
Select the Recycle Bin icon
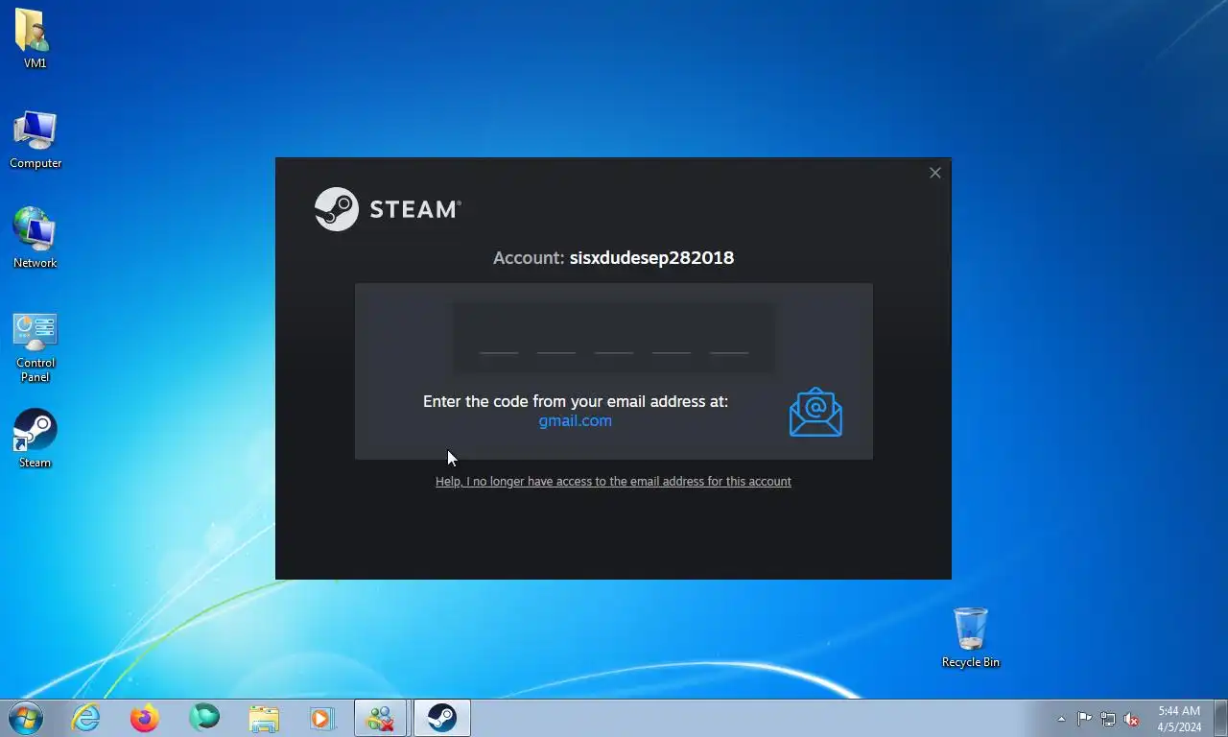(971, 637)
